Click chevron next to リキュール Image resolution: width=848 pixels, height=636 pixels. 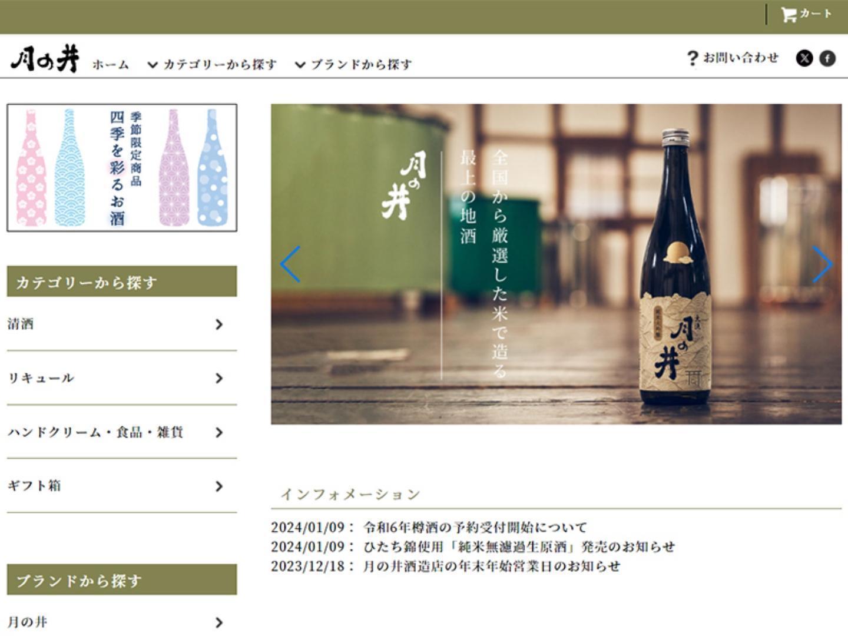[219, 378]
